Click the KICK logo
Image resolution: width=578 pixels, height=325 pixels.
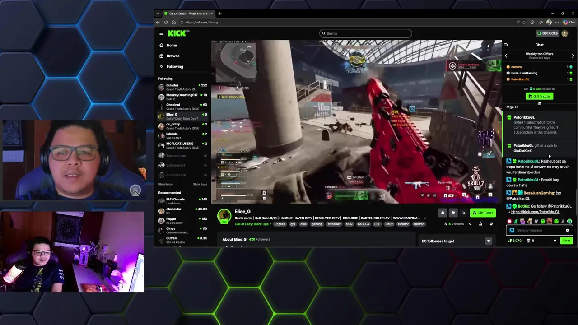point(178,33)
